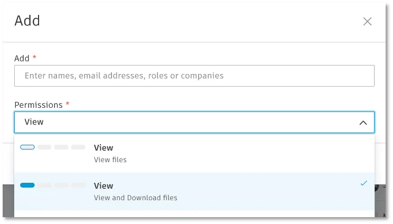Click the blue checkmark on selected option
Screen dimensions: 393x224
click(363, 183)
